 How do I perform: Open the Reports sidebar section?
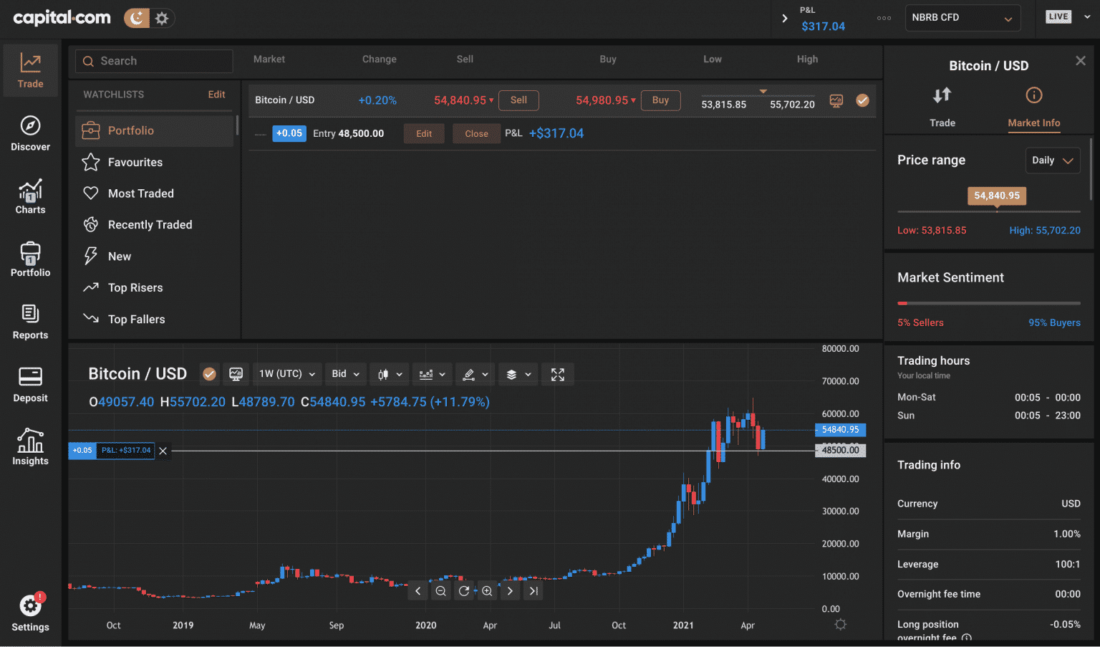[x=30, y=322]
